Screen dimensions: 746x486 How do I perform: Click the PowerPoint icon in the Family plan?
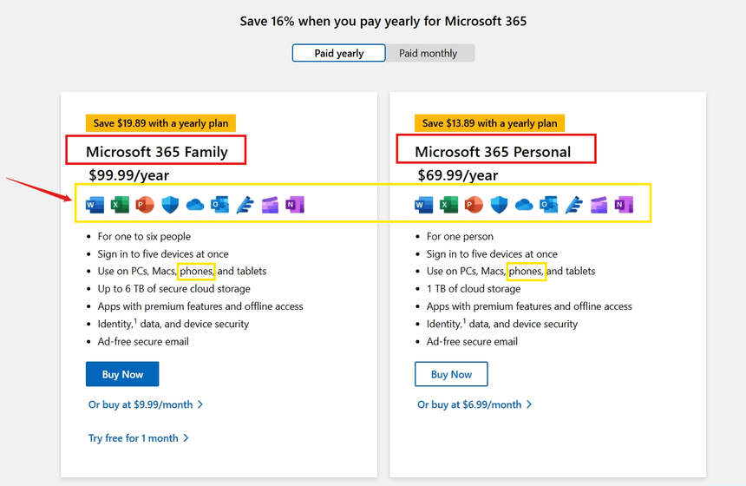[x=145, y=206]
